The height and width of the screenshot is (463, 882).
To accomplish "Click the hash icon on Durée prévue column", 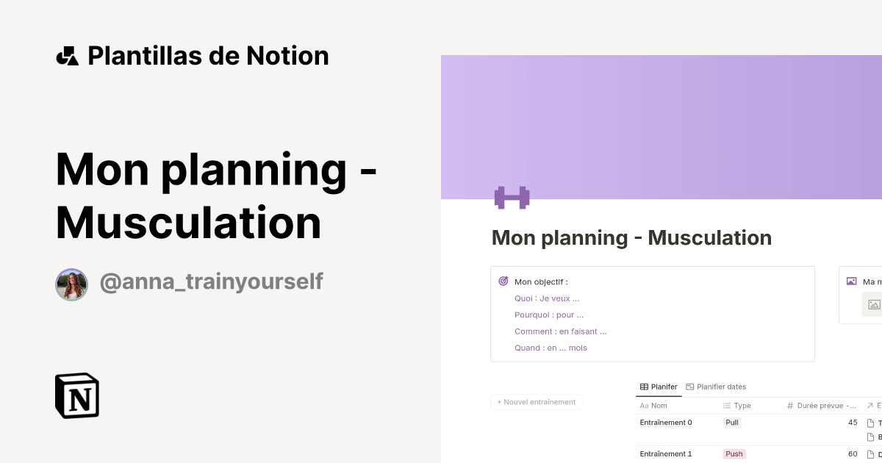I will pyautogui.click(x=789, y=405).
